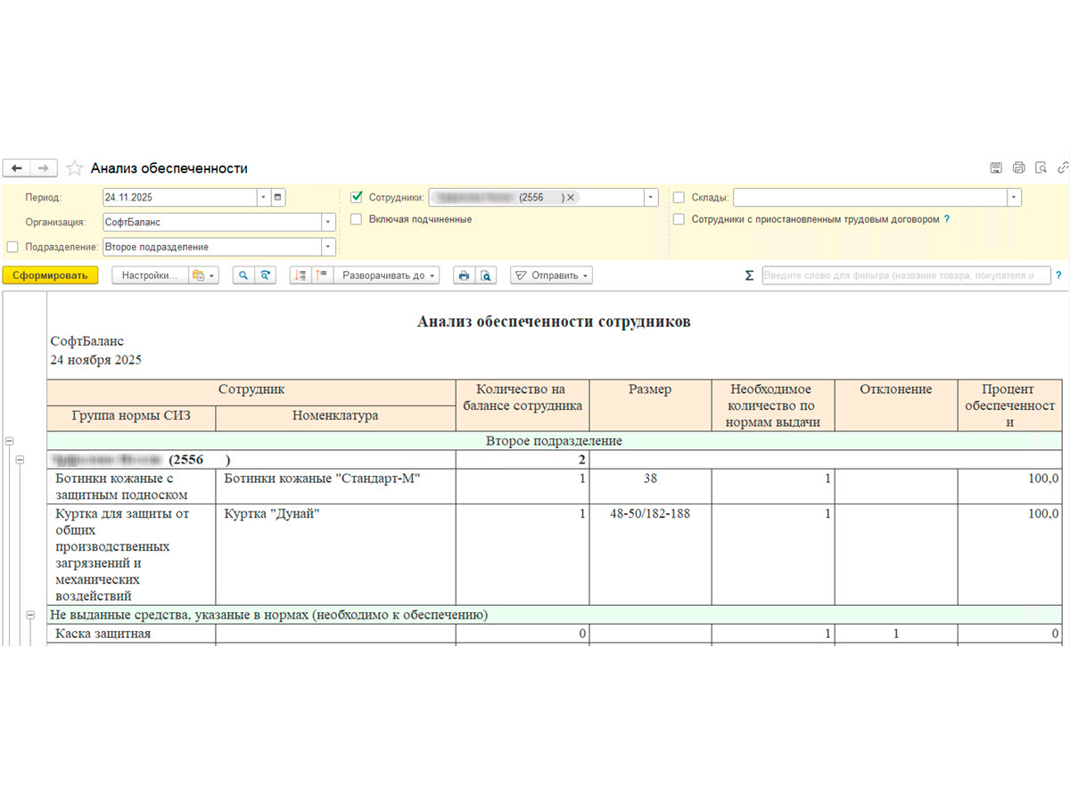
Task: Click the save diskette icon at top right
Action: point(996,168)
